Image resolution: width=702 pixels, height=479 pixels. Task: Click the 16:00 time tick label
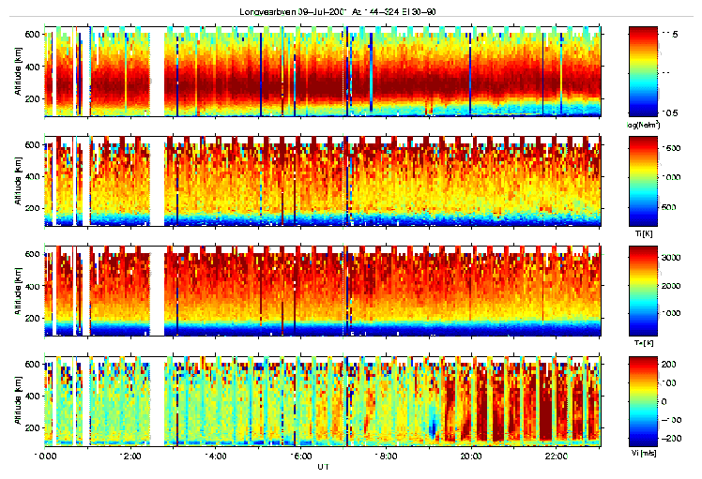(x=301, y=456)
